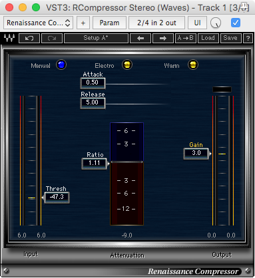The image size is (255, 278).
Task: Click the plus button to add preset
Action: click(x=83, y=23)
